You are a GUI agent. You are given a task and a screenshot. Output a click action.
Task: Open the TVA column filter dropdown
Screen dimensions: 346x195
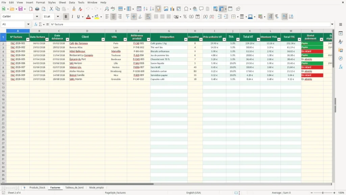tap(238, 39)
